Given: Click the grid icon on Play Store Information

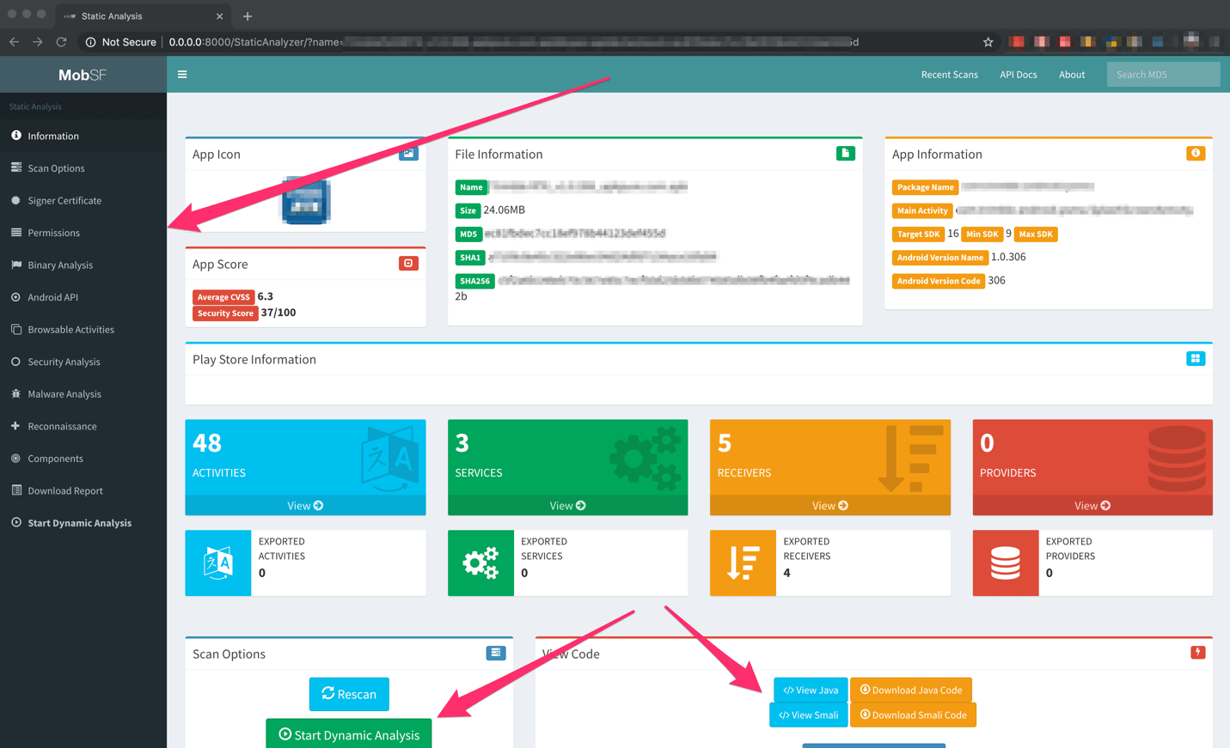Looking at the screenshot, I should pos(1196,358).
